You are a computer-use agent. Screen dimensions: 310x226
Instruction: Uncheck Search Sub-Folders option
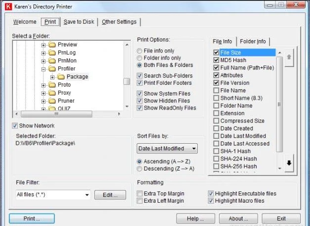coord(139,76)
